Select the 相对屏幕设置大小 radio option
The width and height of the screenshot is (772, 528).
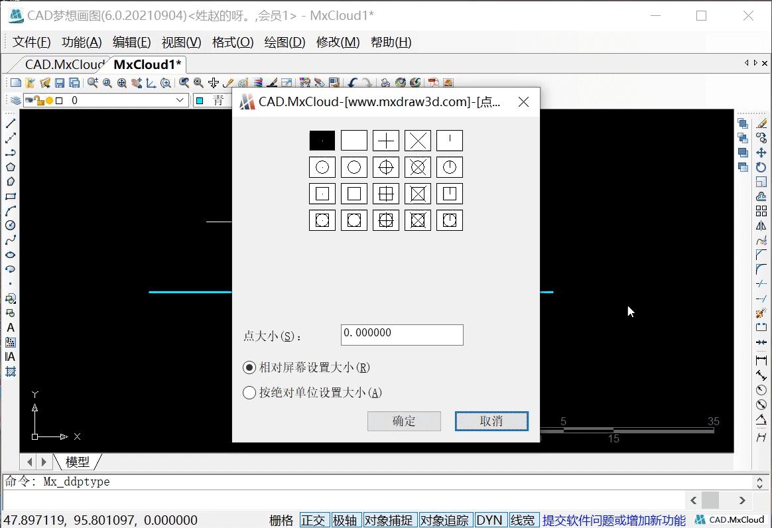(249, 367)
